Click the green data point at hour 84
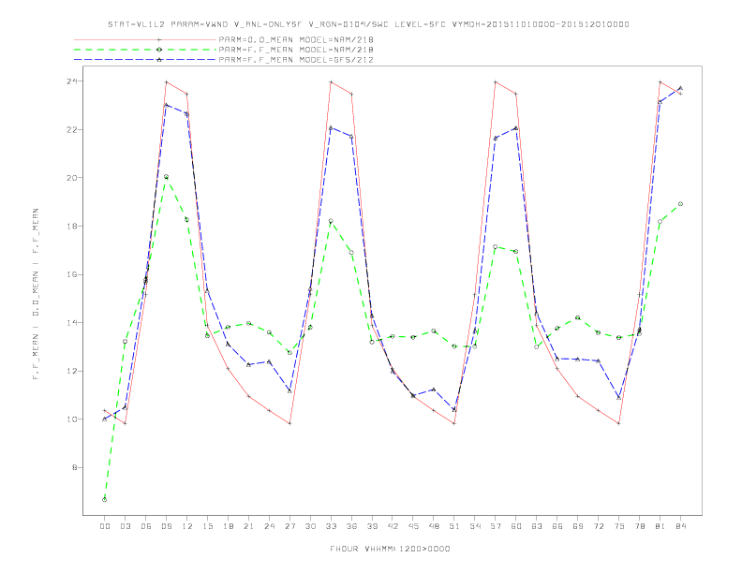Screen dimensions: 742x573 tap(681, 204)
